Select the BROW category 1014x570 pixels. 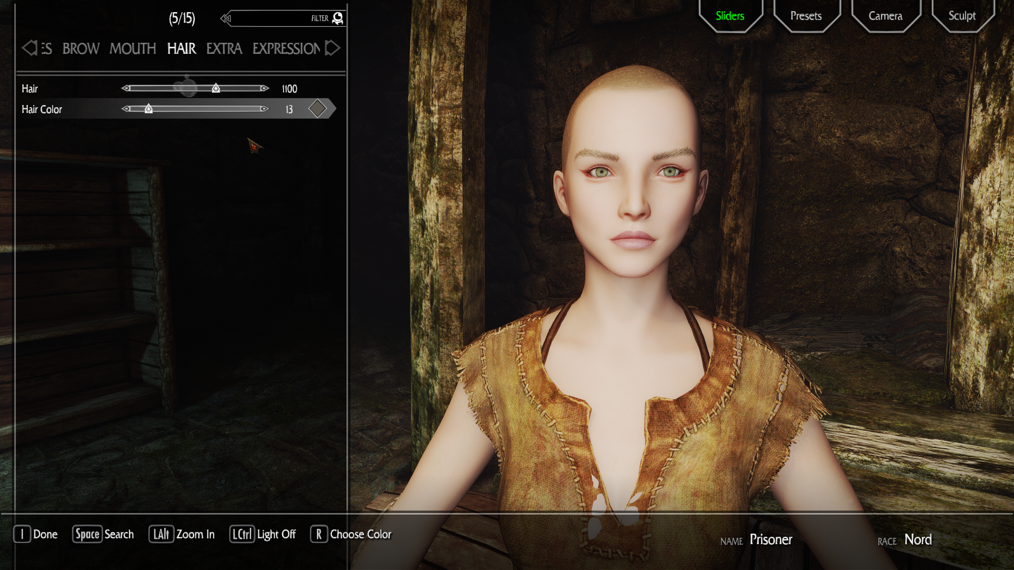[81, 49]
